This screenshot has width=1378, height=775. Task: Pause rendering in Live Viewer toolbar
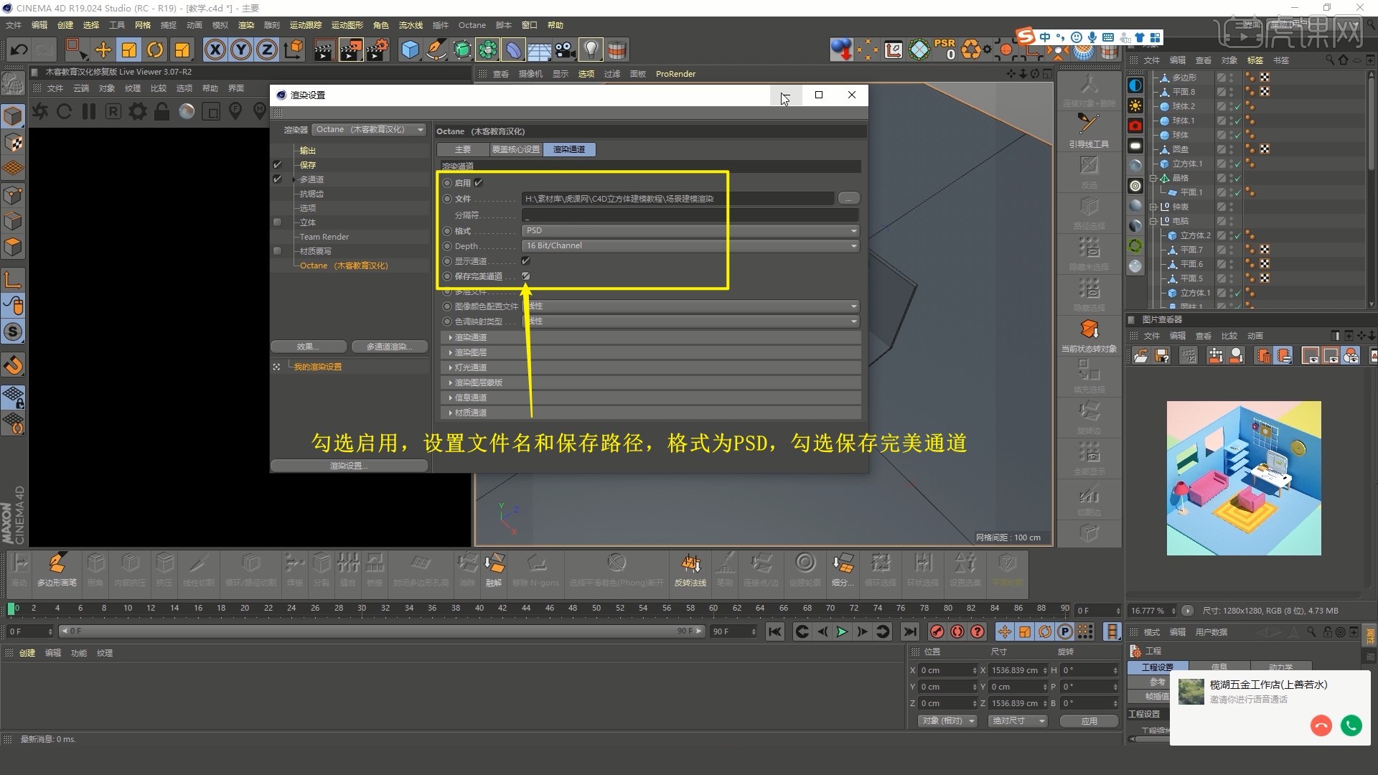coord(89,111)
